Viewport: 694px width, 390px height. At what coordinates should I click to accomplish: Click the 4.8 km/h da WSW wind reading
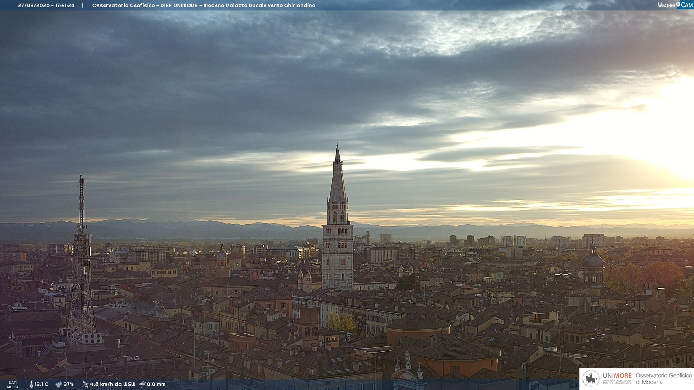113,385
